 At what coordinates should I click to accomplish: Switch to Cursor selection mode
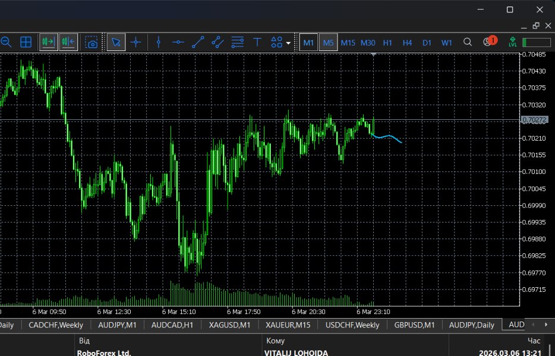point(116,42)
